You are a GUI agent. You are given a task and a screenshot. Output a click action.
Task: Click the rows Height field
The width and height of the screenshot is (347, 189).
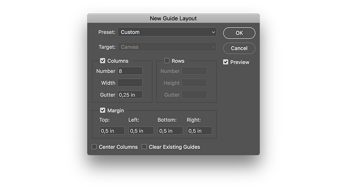click(194, 83)
